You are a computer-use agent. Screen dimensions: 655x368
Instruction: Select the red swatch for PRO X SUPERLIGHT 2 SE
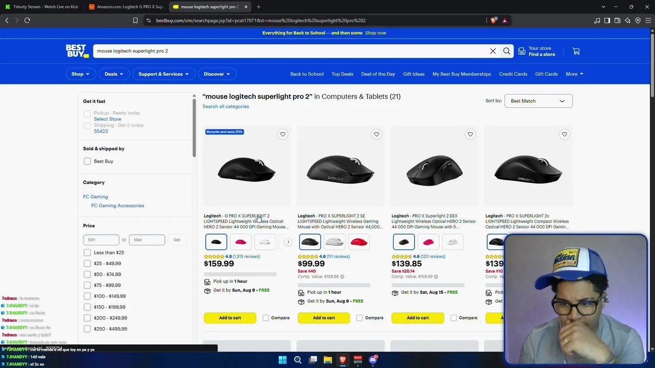click(x=359, y=242)
